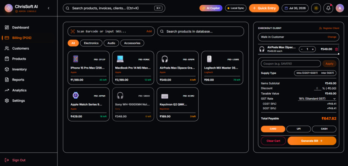Decrease AirPods Max quantity with minus
Image resolution: width=348 pixels, height=166 pixels.
[302, 49]
